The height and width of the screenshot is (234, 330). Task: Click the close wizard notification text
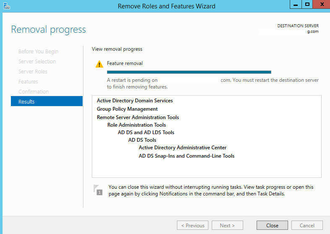211,190
